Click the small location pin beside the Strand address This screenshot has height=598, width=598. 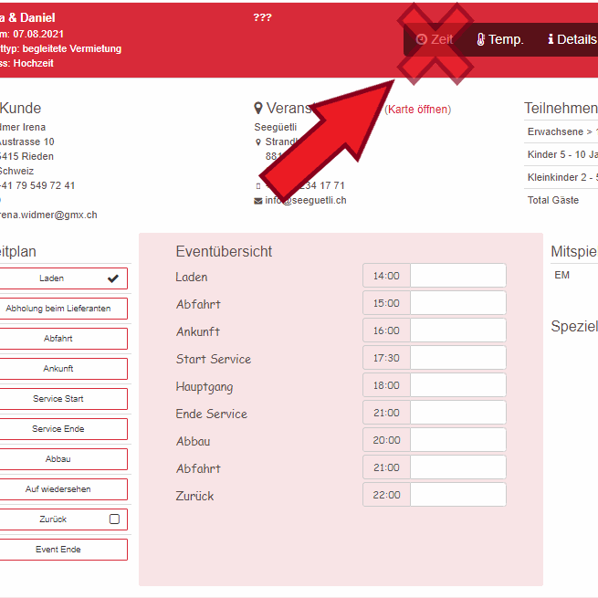coord(258,142)
